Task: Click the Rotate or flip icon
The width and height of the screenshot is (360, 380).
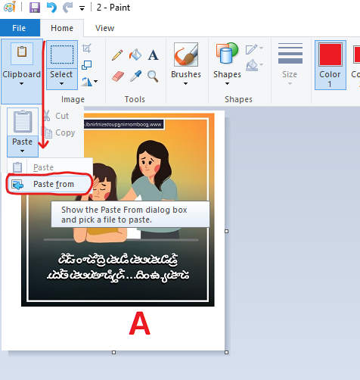Action: pos(86,82)
